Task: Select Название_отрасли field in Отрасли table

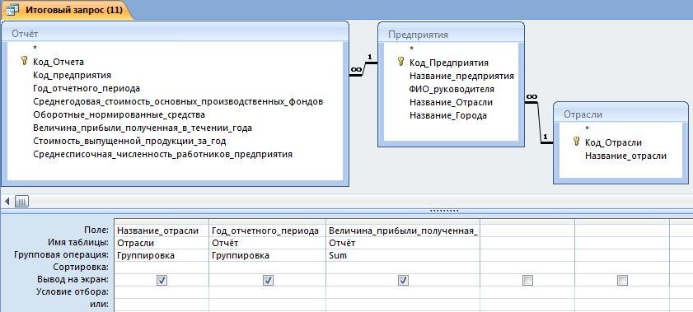Action: point(625,156)
